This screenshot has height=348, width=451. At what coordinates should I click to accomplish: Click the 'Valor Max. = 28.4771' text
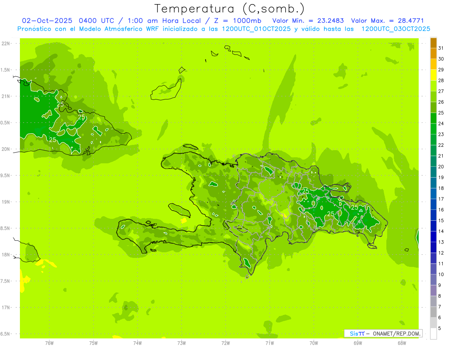pos(387,21)
